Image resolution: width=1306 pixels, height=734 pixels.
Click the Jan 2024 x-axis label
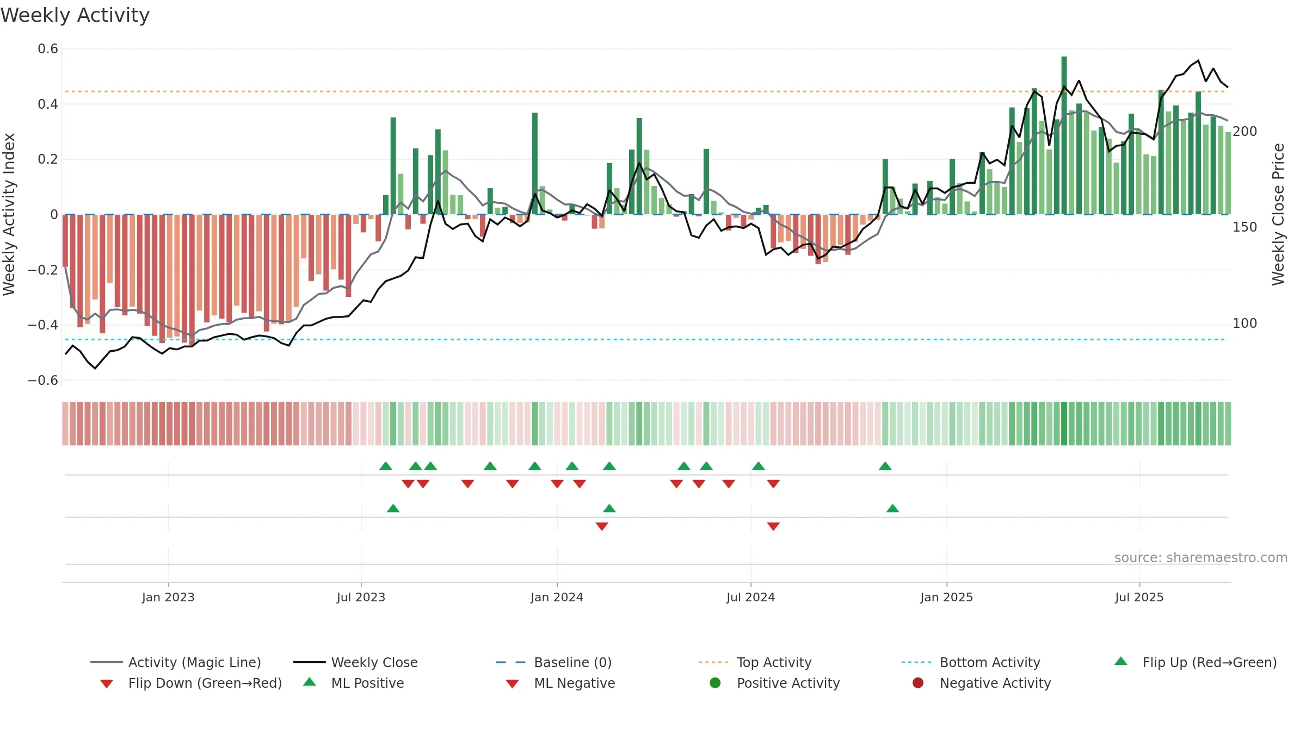[557, 597]
